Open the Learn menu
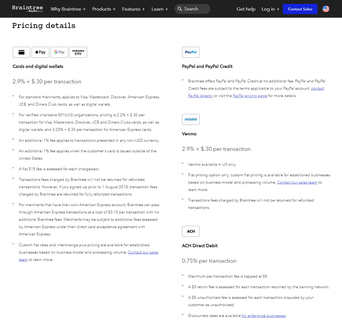 [x=160, y=9]
